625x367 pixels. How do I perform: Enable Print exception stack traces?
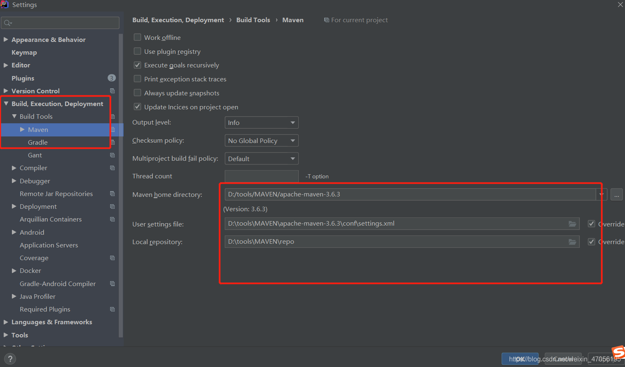[138, 79]
